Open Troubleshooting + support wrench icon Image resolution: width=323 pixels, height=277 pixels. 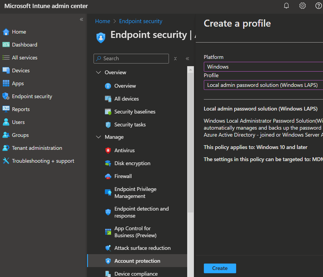click(x=6, y=161)
